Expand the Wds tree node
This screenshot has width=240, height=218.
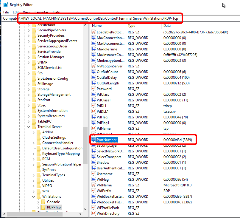pyautogui.click(x=33, y=191)
